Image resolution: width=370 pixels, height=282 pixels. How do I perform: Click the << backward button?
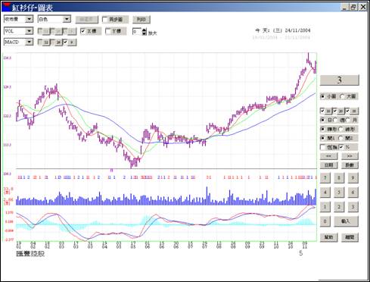(328, 156)
